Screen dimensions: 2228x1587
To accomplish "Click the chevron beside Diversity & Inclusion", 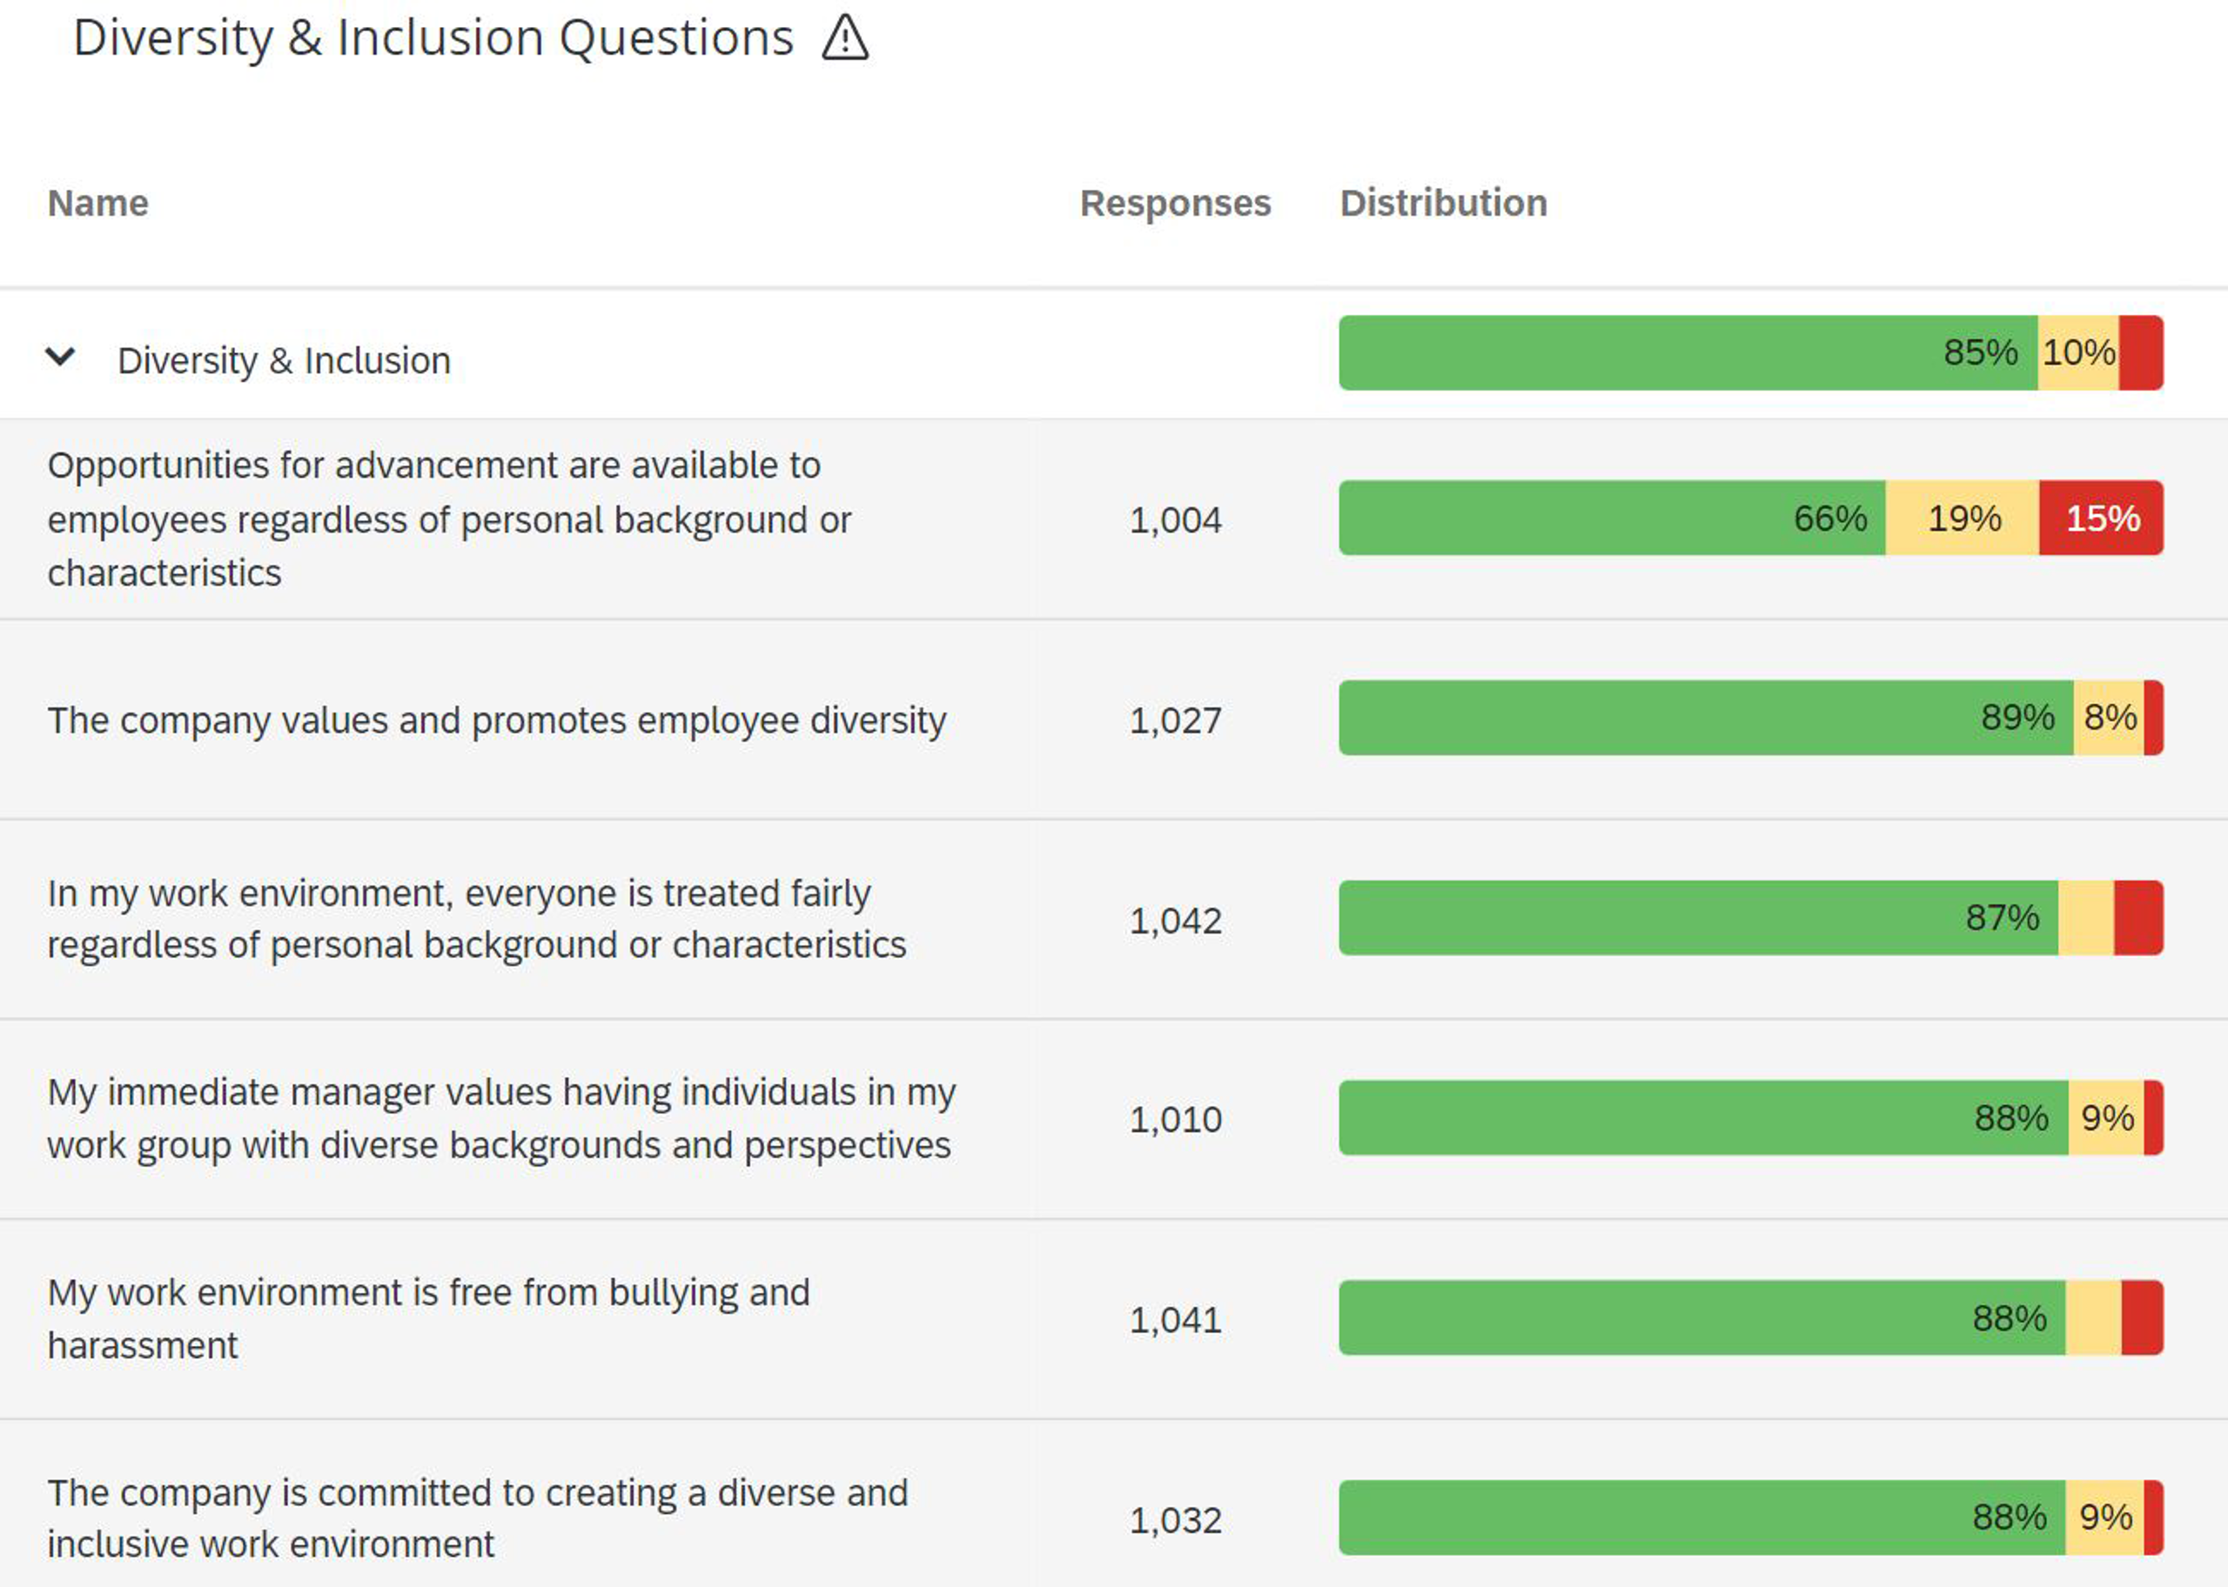I will click(61, 358).
